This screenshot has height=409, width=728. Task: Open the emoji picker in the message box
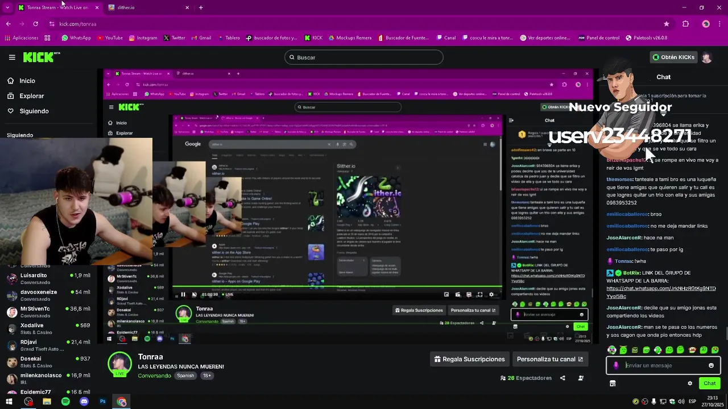coord(711,365)
